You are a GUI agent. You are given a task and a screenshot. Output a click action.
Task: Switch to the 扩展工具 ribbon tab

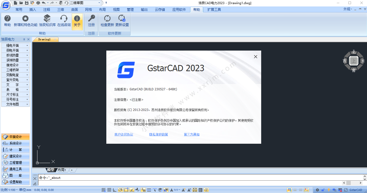tap(214, 10)
